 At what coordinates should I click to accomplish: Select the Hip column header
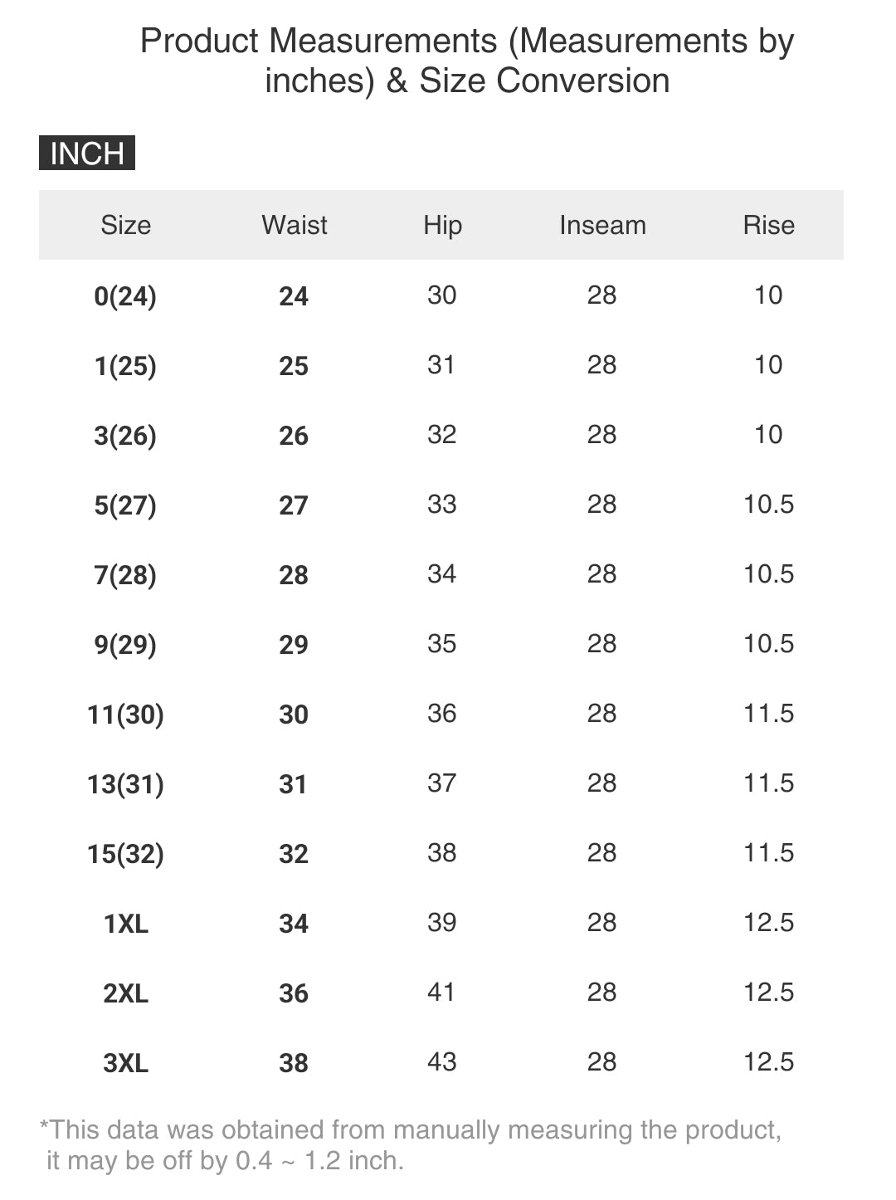(442, 225)
